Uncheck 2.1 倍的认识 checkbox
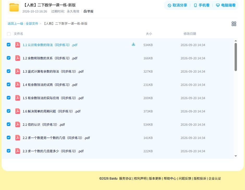Image resolution: width=245 pixels, height=190 pixels. click(9, 124)
